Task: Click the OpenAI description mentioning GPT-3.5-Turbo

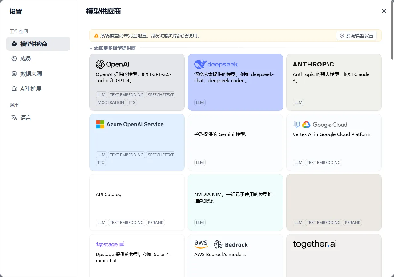Action: 134,77
